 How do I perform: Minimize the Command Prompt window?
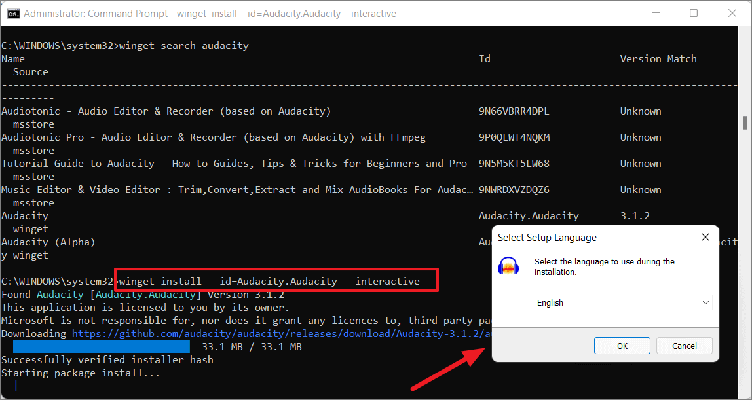coord(654,13)
